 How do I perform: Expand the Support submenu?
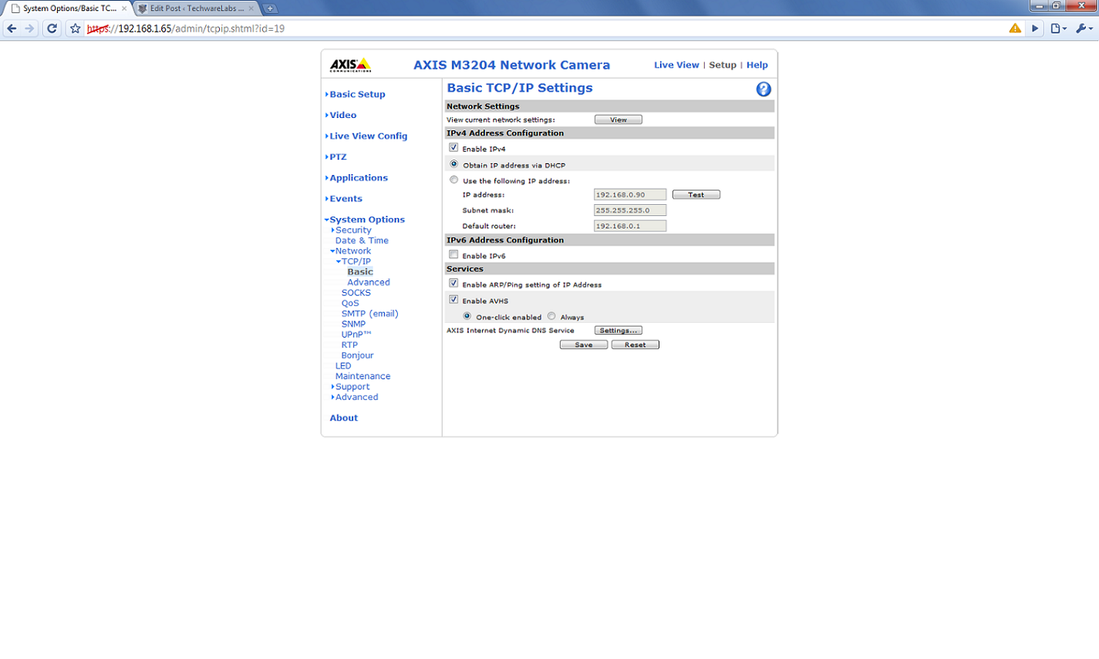(x=352, y=387)
